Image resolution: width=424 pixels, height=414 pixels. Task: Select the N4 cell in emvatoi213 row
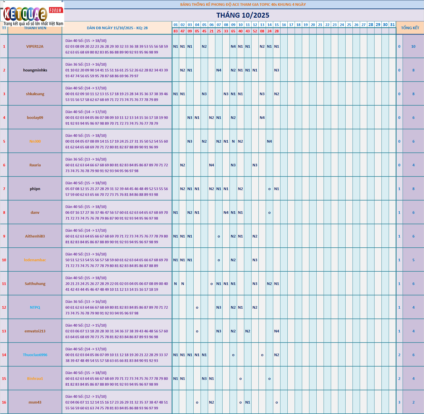pos(277,331)
